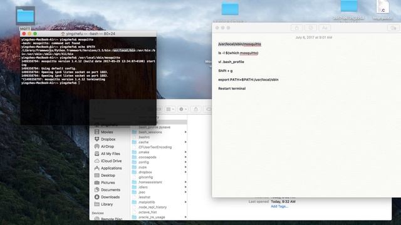The height and width of the screenshot is (225, 401).
Task: Expand the .homeassistant folder arrow
Action: [x=185, y=182]
